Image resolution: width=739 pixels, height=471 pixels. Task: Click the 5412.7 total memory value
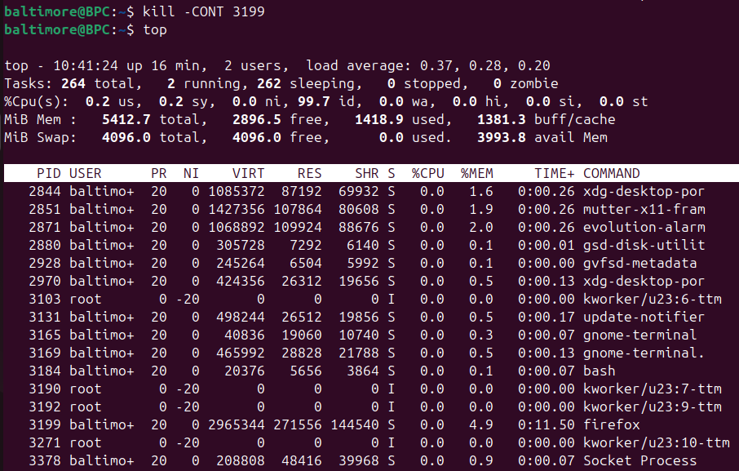[x=126, y=119]
